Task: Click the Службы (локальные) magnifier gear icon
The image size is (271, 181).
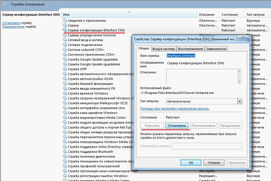Action: click(x=3, y=3)
